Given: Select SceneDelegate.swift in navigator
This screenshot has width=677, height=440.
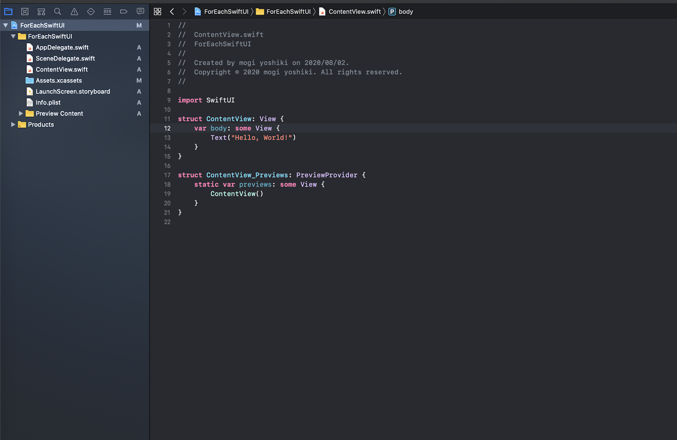Looking at the screenshot, I should (x=75, y=58).
